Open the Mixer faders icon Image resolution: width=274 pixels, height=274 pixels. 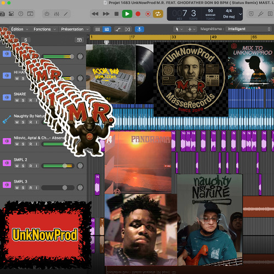point(56,14)
